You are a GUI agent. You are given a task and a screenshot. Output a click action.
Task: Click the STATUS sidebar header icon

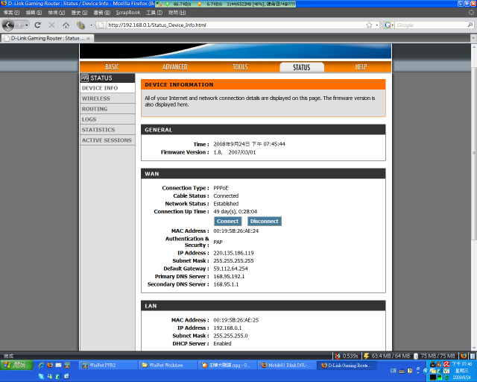[84, 78]
